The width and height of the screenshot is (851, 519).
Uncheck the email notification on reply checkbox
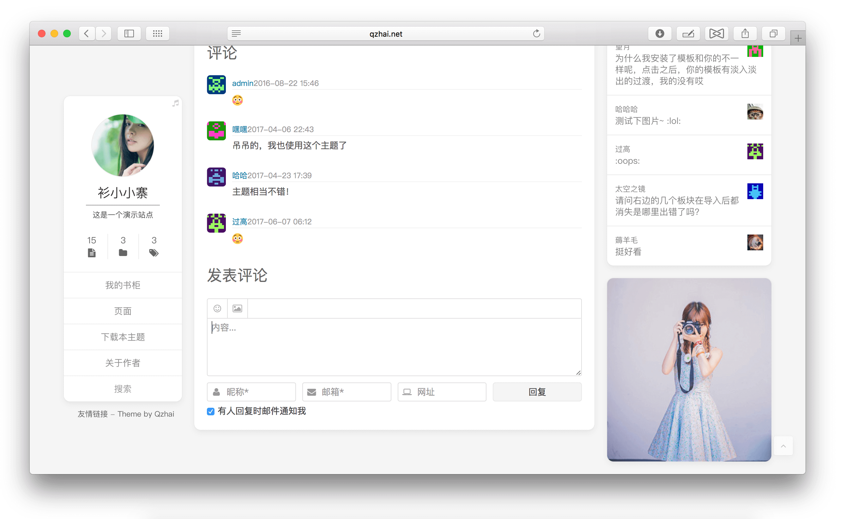click(211, 411)
